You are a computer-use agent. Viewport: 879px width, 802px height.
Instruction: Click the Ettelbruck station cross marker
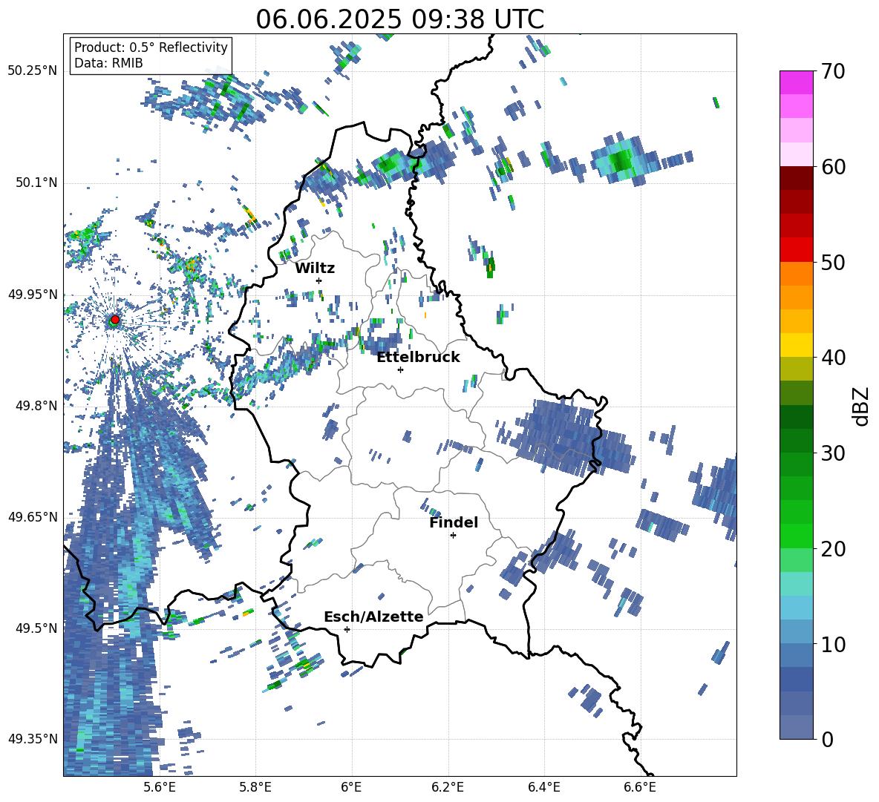pyautogui.click(x=400, y=369)
